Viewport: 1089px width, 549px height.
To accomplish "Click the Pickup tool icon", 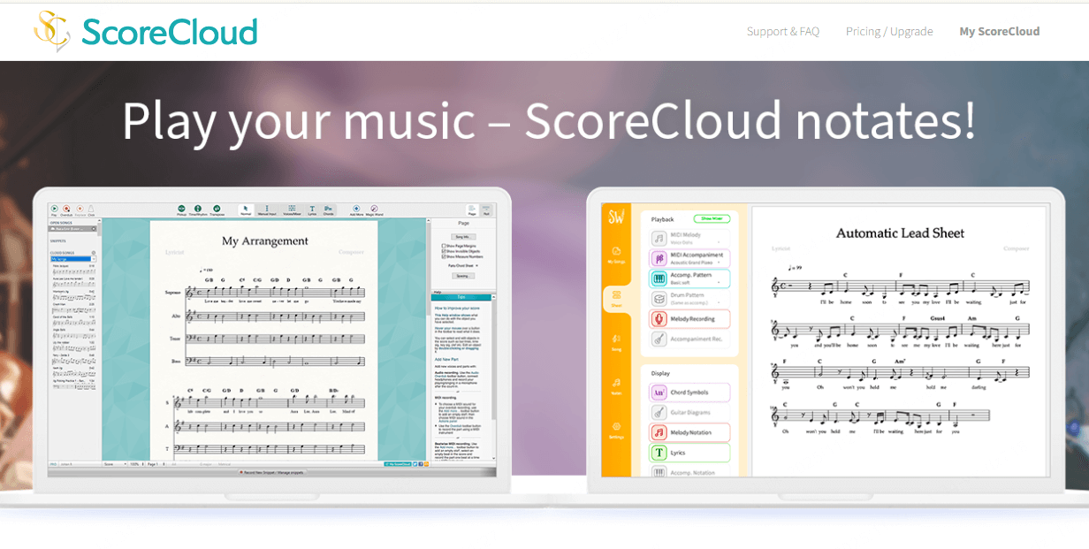I will [182, 206].
